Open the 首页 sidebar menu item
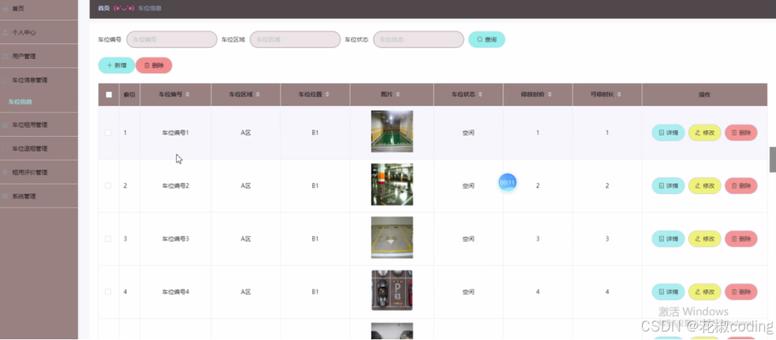This screenshot has height=340, width=776. pyautogui.click(x=39, y=9)
